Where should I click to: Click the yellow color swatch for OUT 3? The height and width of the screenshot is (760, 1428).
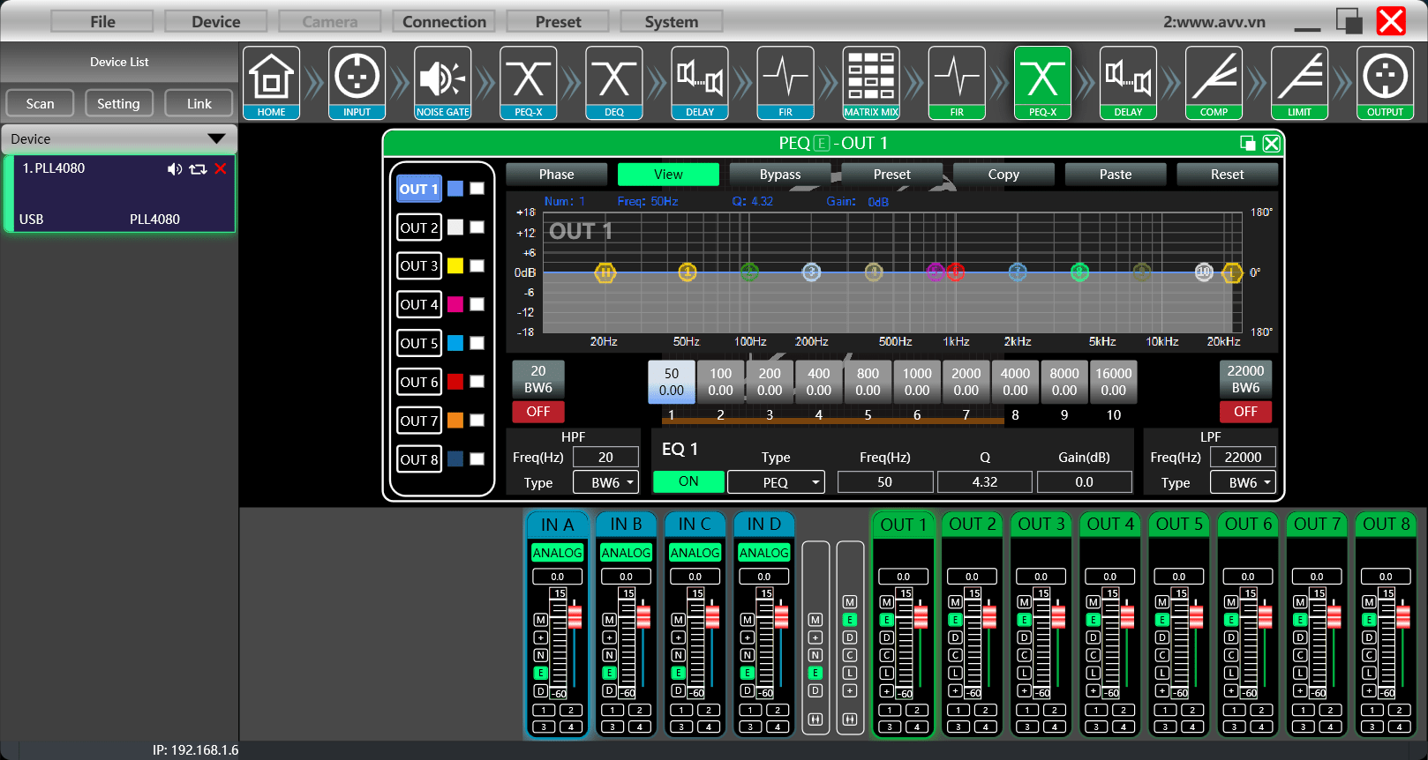coord(455,266)
